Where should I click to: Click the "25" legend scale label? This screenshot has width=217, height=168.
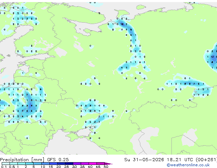pos(66,167)
